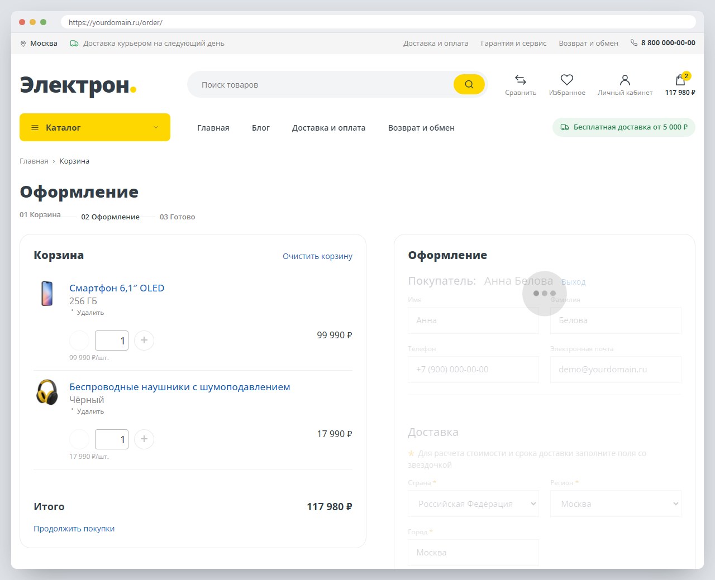Open the Сравнить compare icon
715x580 pixels.
point(521,80)
